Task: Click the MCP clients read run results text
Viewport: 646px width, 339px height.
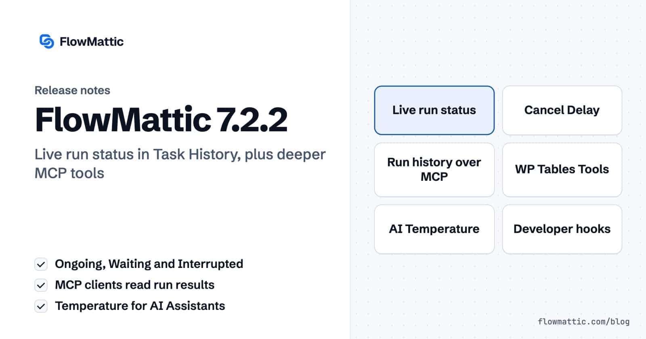Action: 134,285
